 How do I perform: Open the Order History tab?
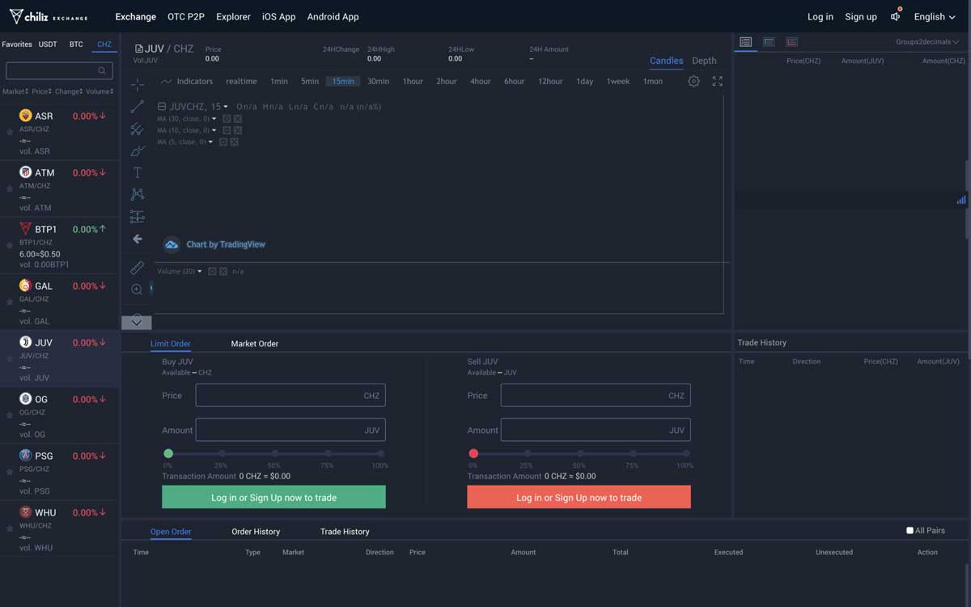click(x=256, y=532)
